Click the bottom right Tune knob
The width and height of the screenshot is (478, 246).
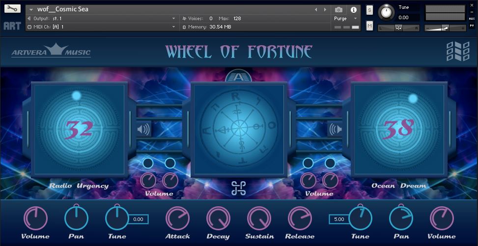(x=360, y=218)
